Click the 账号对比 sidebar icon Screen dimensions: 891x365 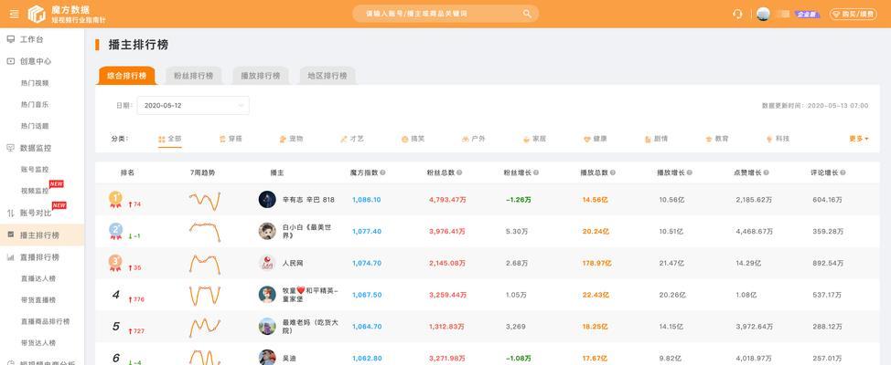(x=10, y=214)
